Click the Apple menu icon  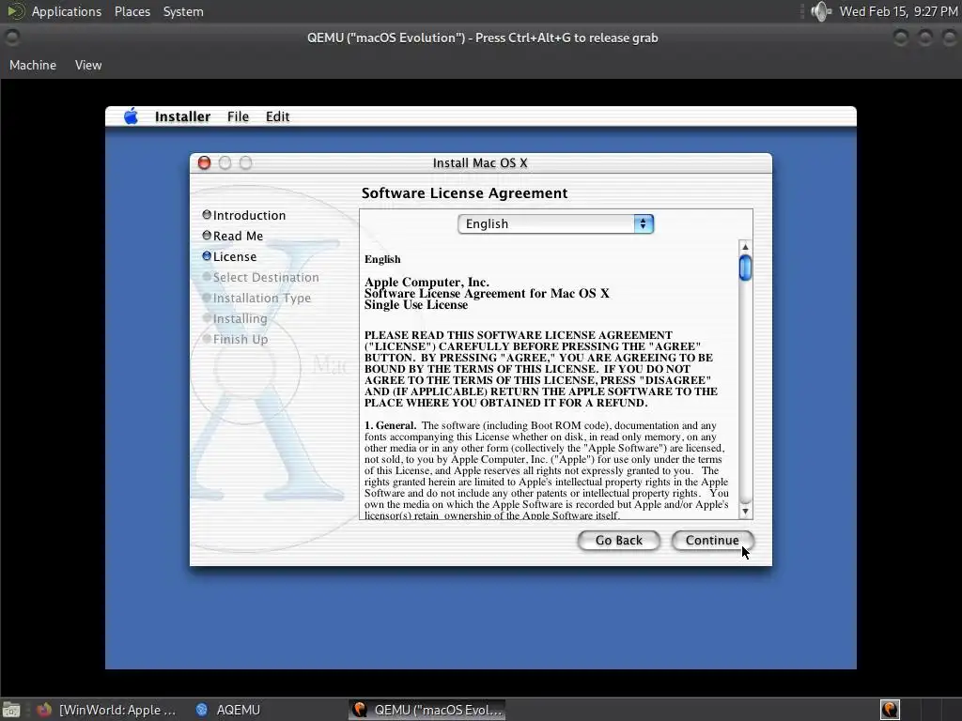coord(131,115)
